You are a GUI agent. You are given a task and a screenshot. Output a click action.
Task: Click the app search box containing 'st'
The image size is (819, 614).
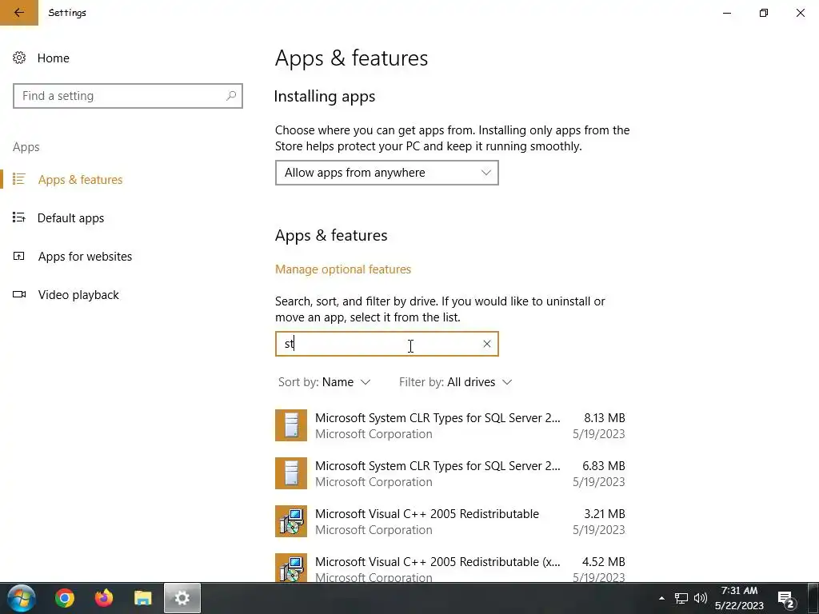(387, 344)
